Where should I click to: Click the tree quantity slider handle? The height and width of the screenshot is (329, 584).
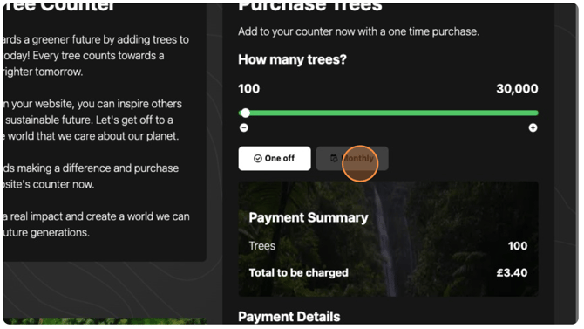[246, 113]
